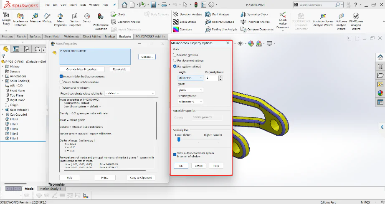Toggle Show output coordinate system checkbox
Viewport: 385px width, 204px height.
(x=175, y=154)
